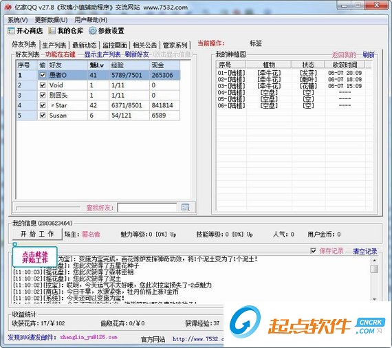This screenshot has width=392, height=348.
Task: Switch to 好友列表 tab
Action: pyautogui.click(x=24, y=45)
